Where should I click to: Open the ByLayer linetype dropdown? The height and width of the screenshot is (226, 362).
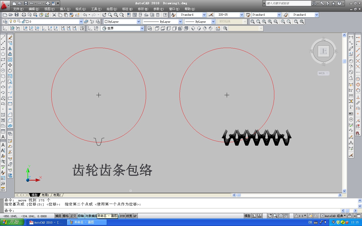[180, 22]
